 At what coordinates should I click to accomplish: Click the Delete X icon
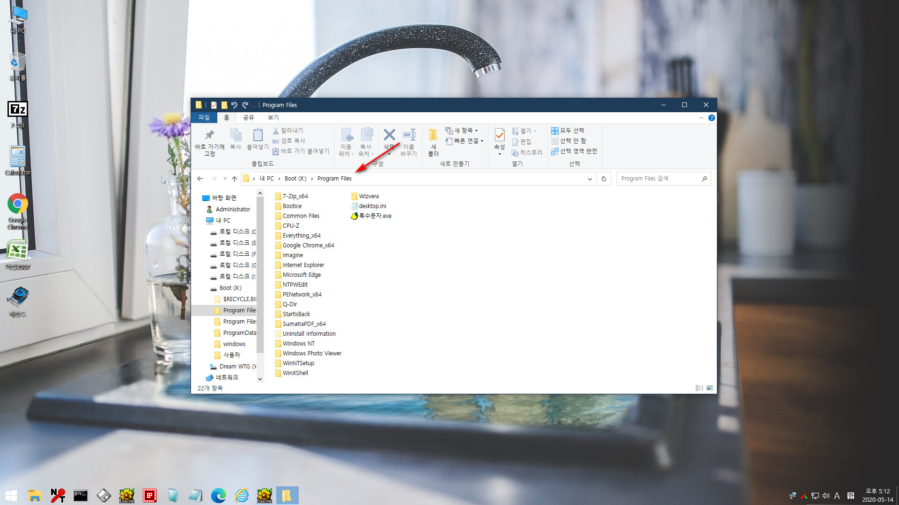pyautogui.click(x=389, y=135)
